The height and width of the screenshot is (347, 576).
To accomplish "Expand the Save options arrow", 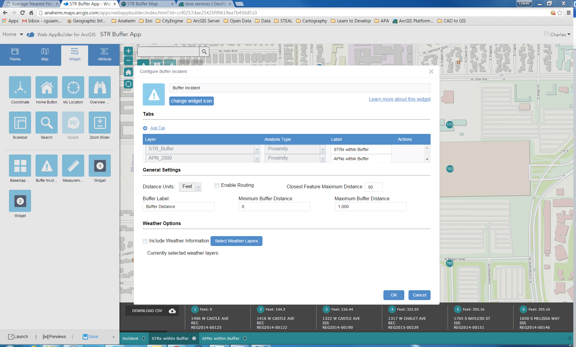I will click(113, 337).
